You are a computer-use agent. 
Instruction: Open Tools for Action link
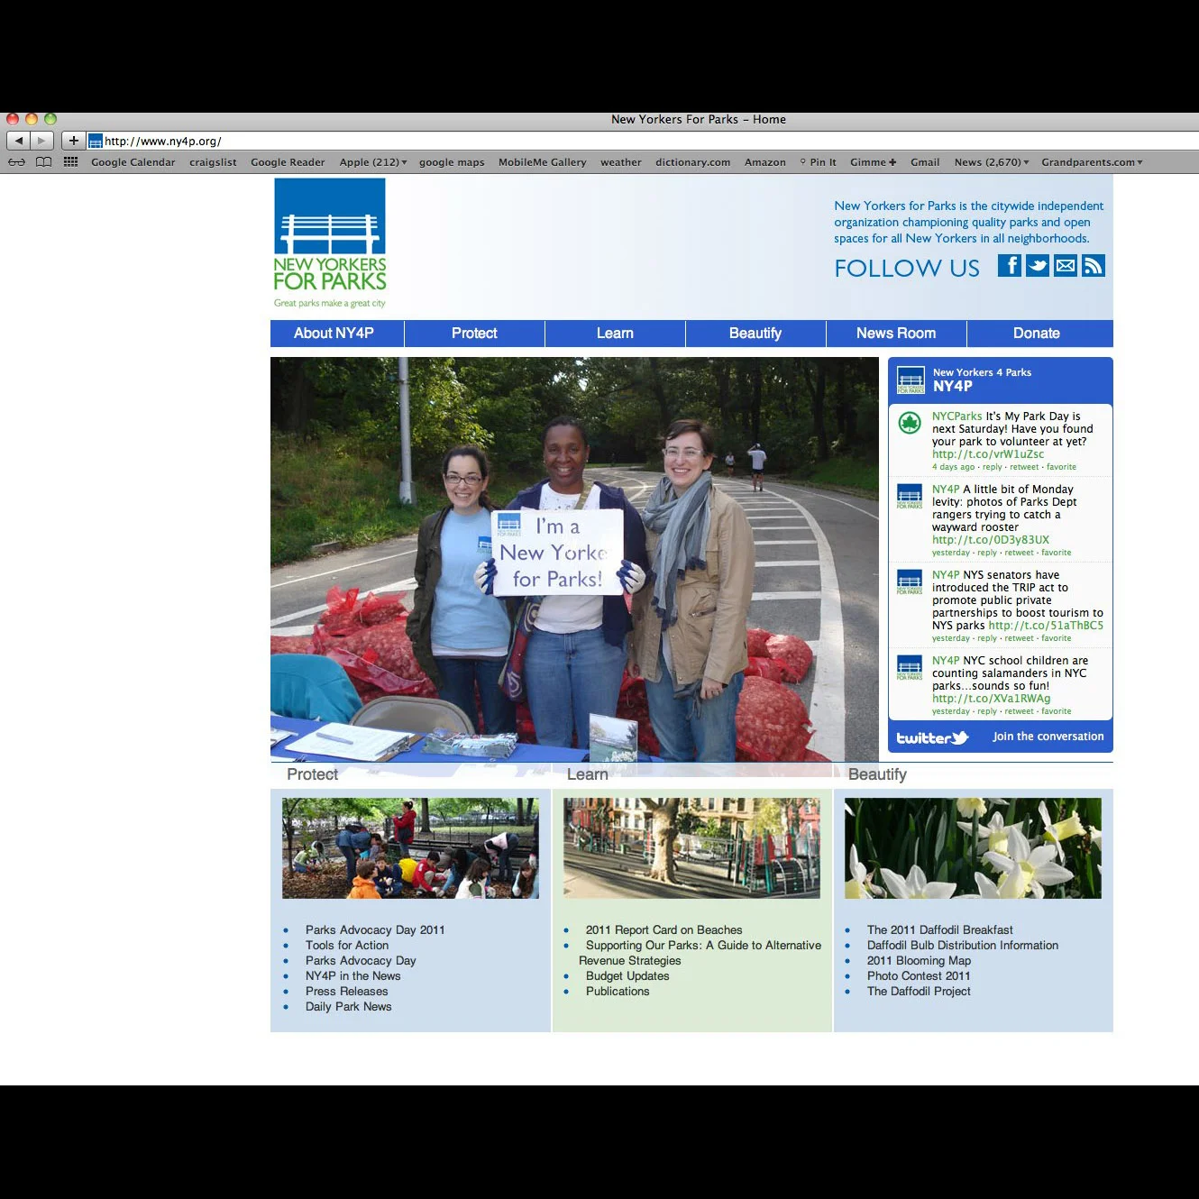(x=347, y=945)
